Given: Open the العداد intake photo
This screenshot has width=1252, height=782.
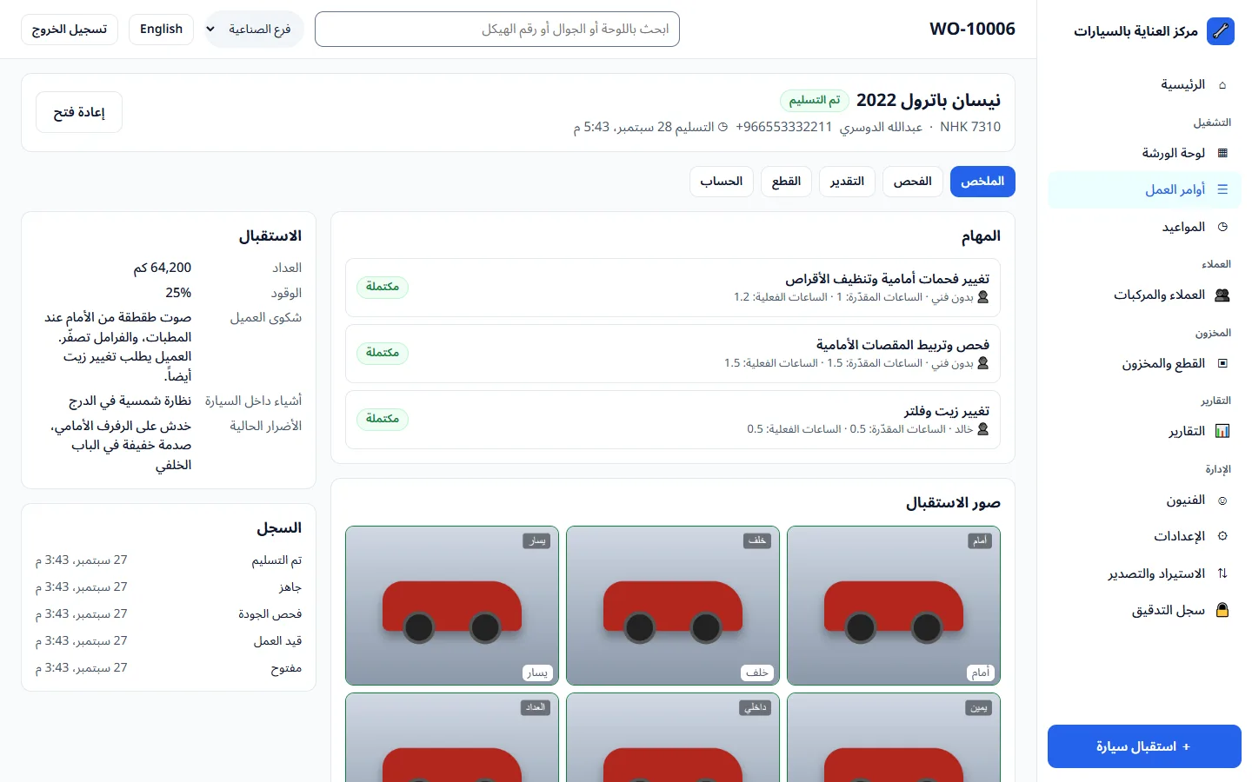Looking at the screenshot, I should pos(452,737).
